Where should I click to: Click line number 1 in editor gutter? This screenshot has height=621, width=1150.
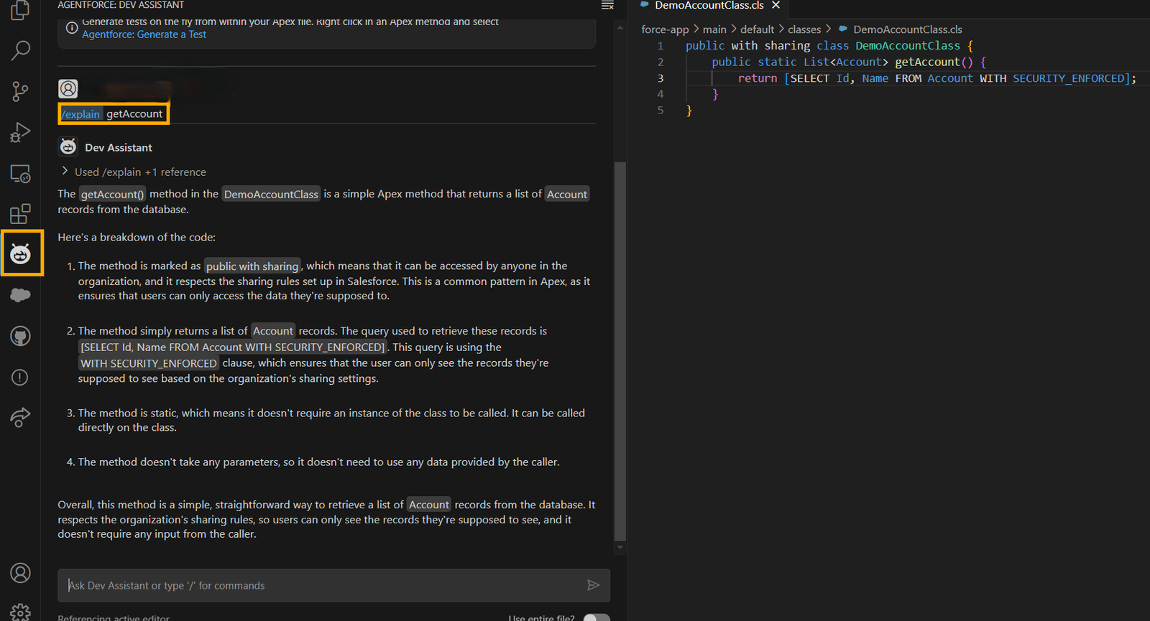point(660,46)
